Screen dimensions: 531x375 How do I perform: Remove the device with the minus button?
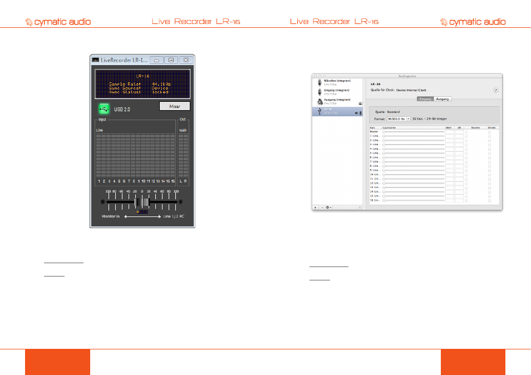point(322,208)
